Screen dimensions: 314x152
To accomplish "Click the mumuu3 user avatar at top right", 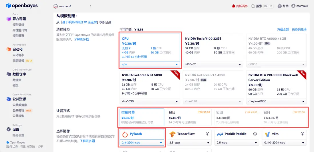I will point(293,6).
